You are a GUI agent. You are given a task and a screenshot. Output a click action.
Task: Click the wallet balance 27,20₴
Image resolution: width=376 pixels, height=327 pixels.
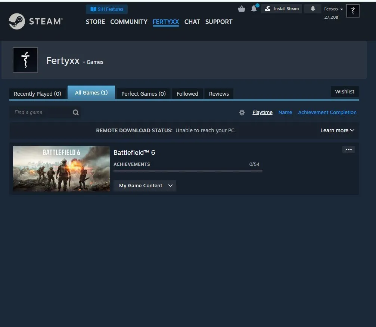pyautogui.click(x=331, y=17)
